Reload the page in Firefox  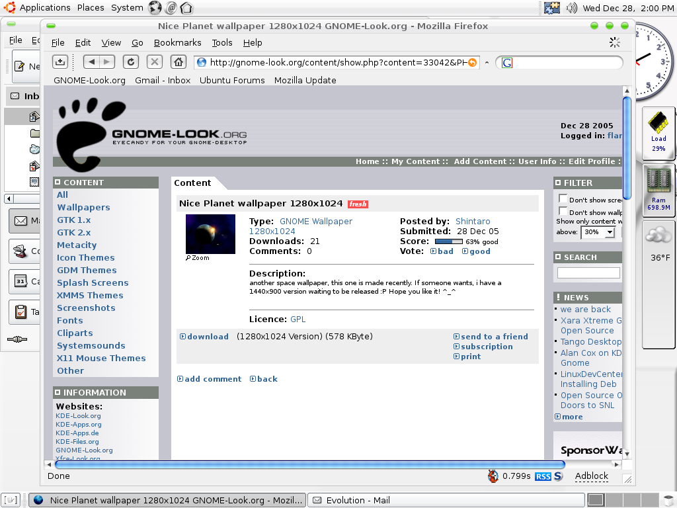(x=130, y=62)
